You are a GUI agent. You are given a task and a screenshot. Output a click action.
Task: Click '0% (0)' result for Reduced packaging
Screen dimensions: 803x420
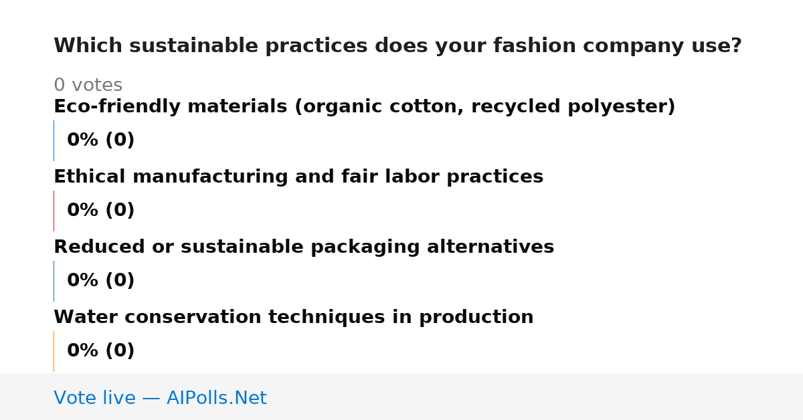click(x=100, y=281)
